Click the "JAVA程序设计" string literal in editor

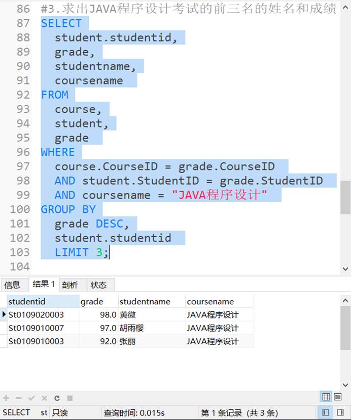click(x=219, y=195)
